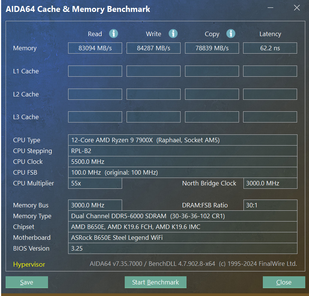Click the Chipset value AMD B650E
The height and width of the screenshot is (296, 309).
point(183,227)
